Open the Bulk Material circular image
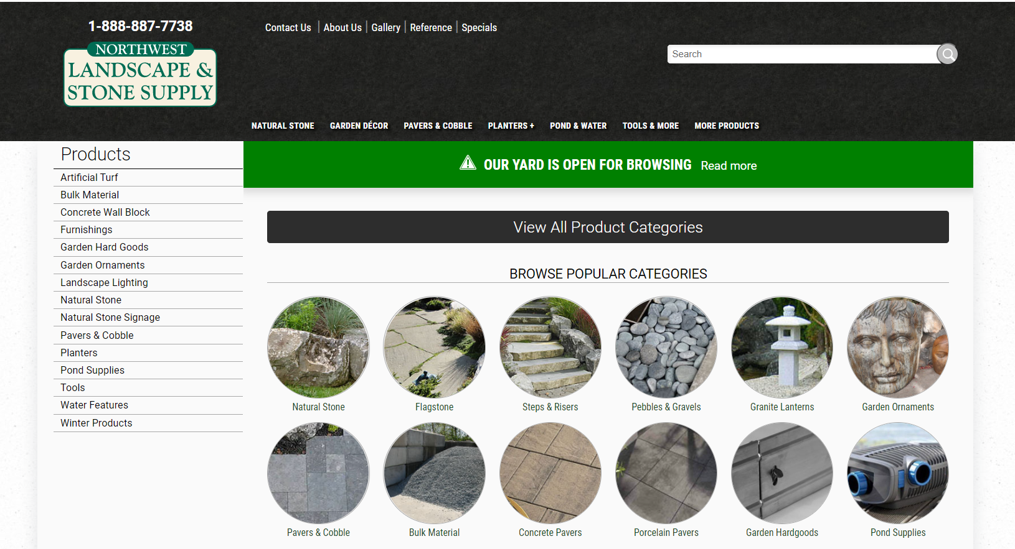Image resolution: width=1015 pixels, height=549 pixels. coord(434,473)
